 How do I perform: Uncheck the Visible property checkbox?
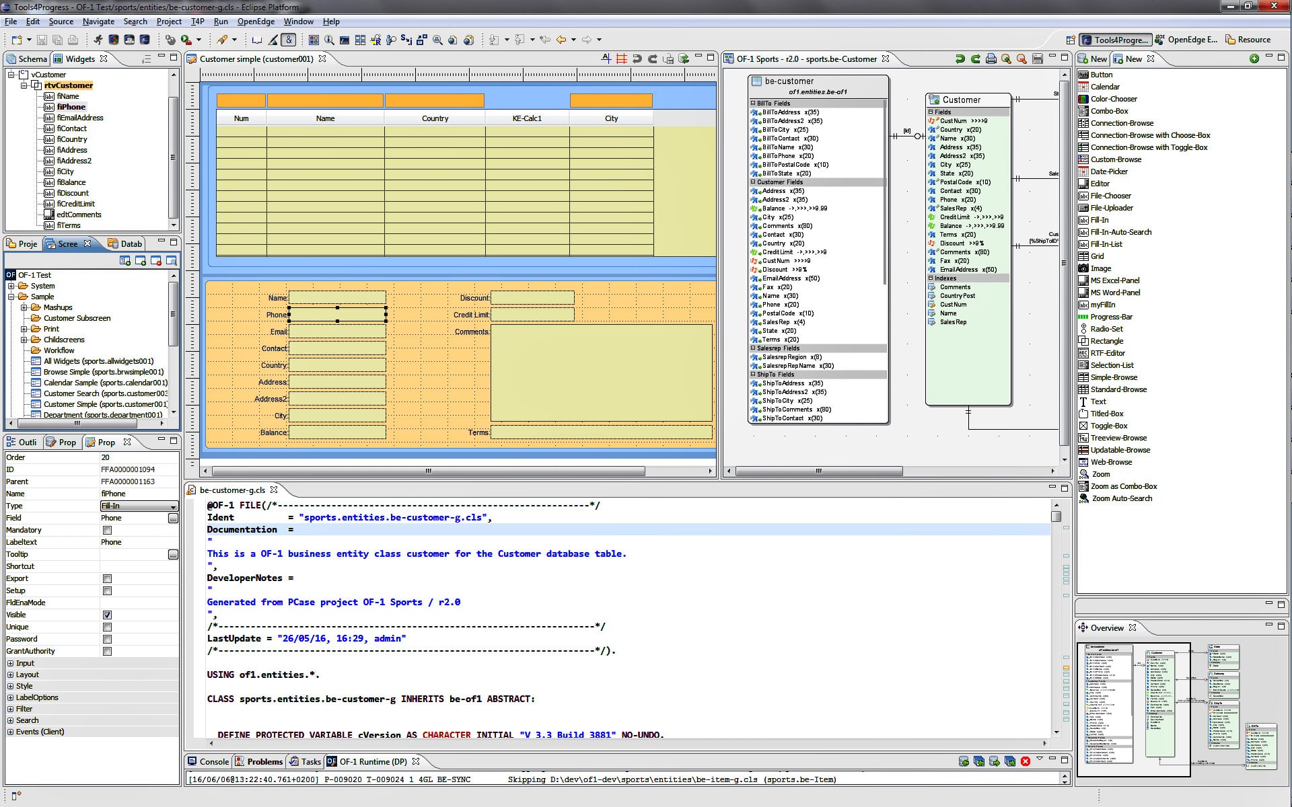tap(108, 615)
